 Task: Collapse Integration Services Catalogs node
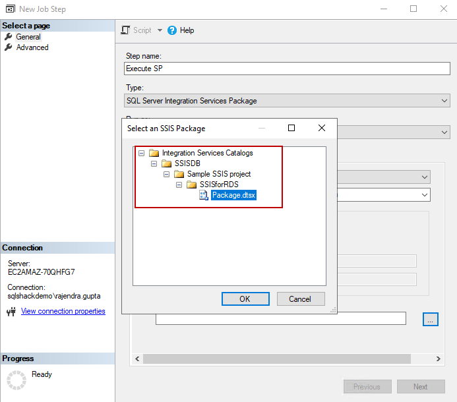point(141,153)
